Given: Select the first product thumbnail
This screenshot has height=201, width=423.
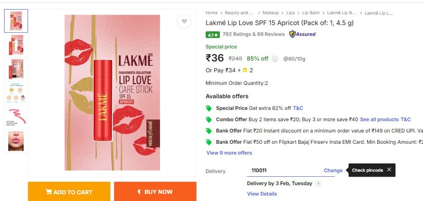Looking at the screenshot, I should click(16, 21).
